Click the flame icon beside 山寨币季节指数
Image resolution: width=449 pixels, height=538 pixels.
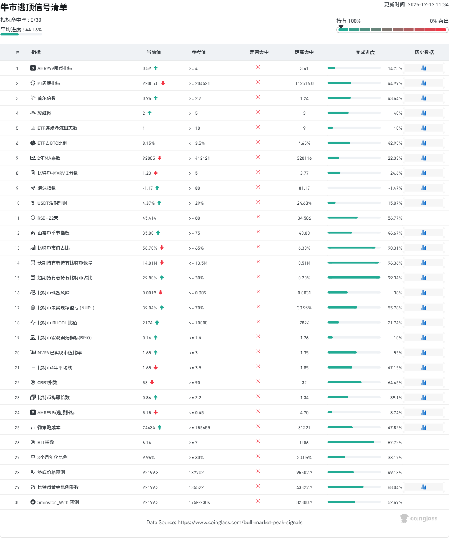click(x=33, y=233)
